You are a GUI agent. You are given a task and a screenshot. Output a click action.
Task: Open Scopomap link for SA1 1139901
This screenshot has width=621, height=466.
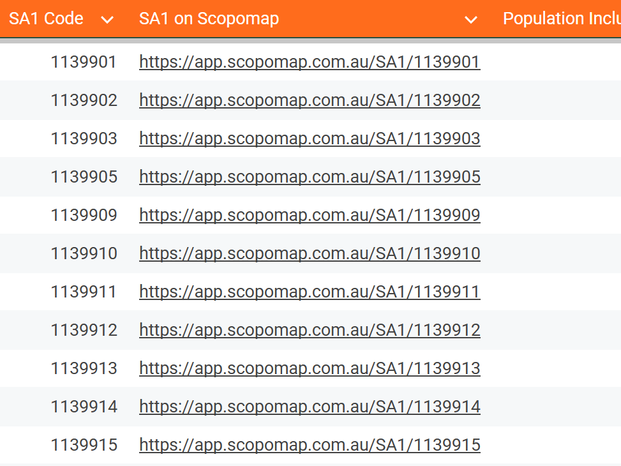tap(310, 62)
